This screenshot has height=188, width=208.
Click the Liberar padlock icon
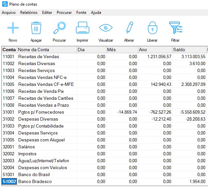click(x=152, y=28)
